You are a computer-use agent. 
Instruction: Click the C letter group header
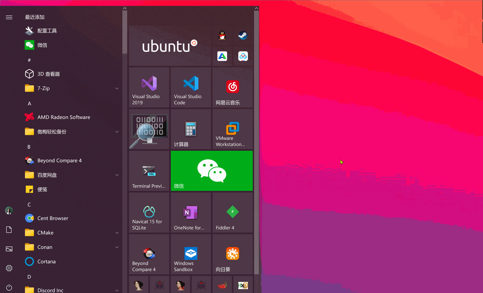pyautogui.click(x=29, y=205)
